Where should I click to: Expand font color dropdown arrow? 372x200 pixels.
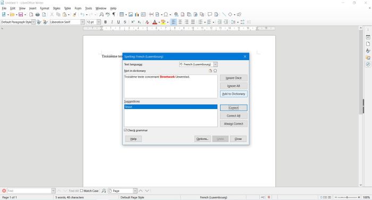tap(159, 22)
